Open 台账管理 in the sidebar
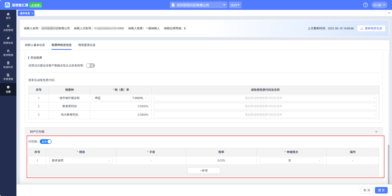 pyautogui.click(x=8, y=28)
